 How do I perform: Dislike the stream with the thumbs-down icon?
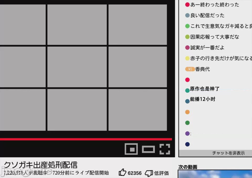pos(149,173)
